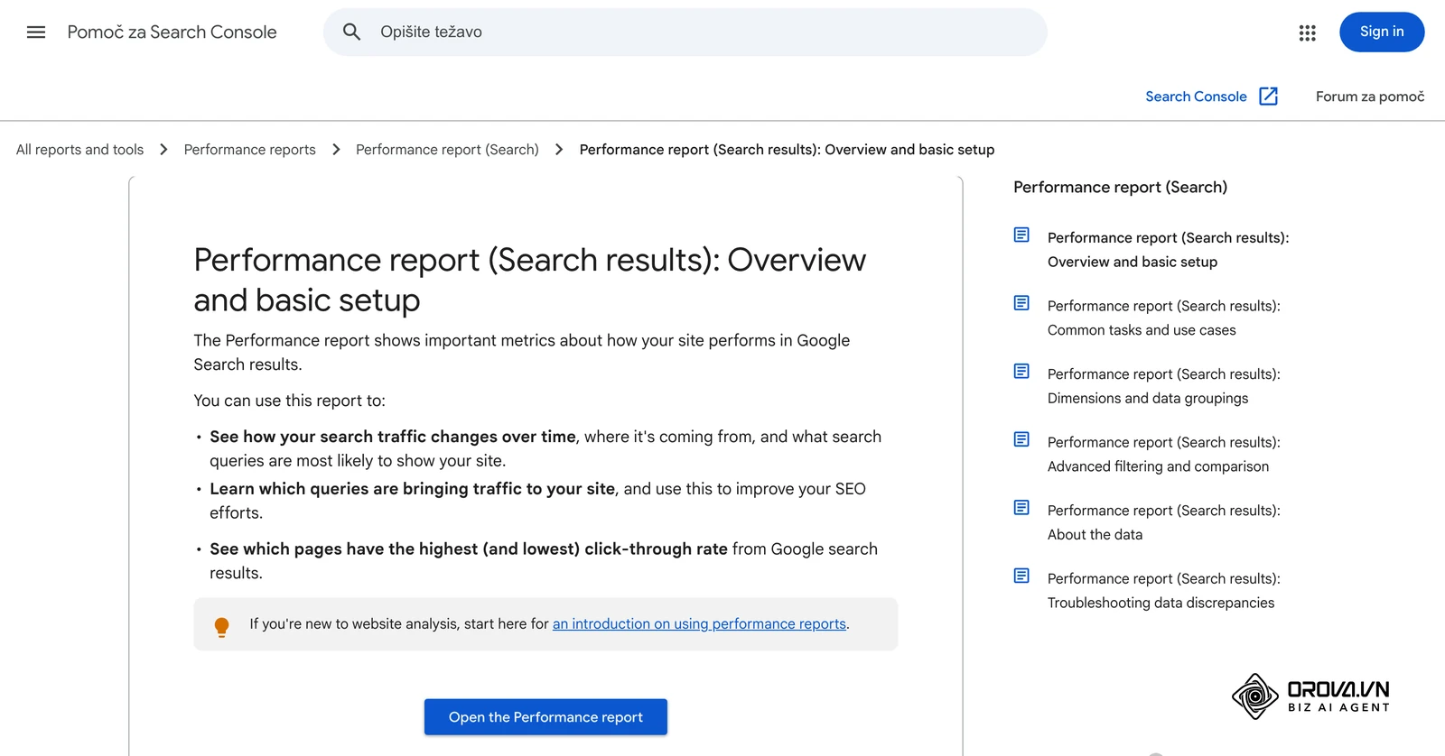Click the text 'You can use this report to:'
This screenshot has width=1445, height=756.
click(289, 401)
